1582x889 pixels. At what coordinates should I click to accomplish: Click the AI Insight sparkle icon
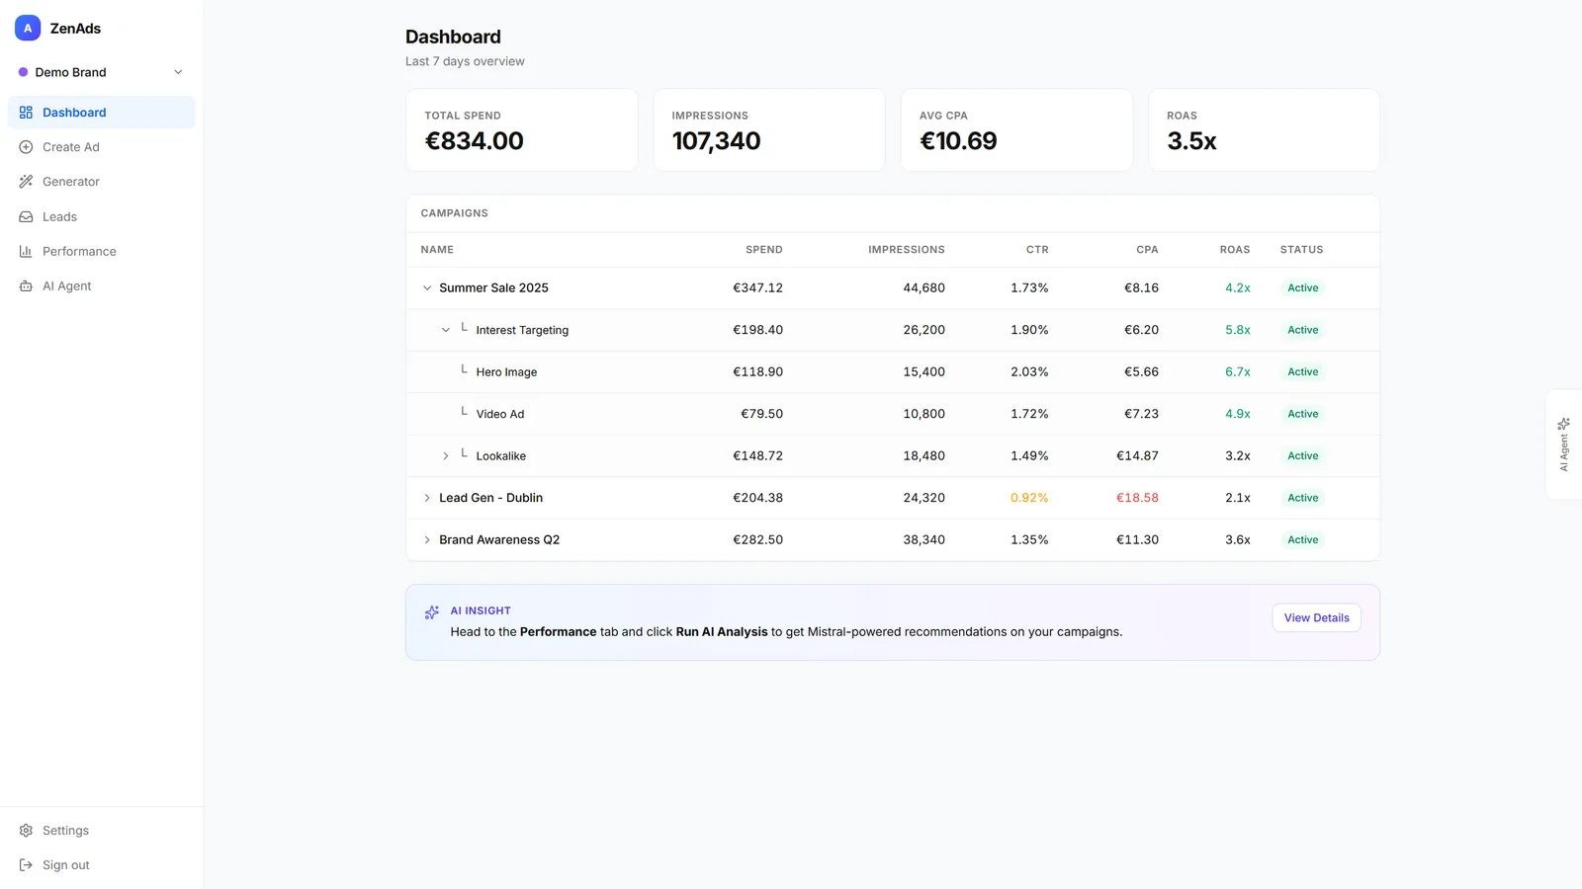[432, 612]
